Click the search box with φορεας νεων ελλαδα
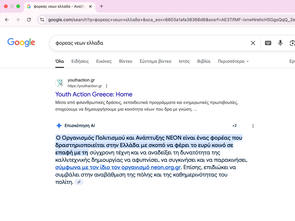295x221 pixels. pyautogui.click(x=150, y=43)
